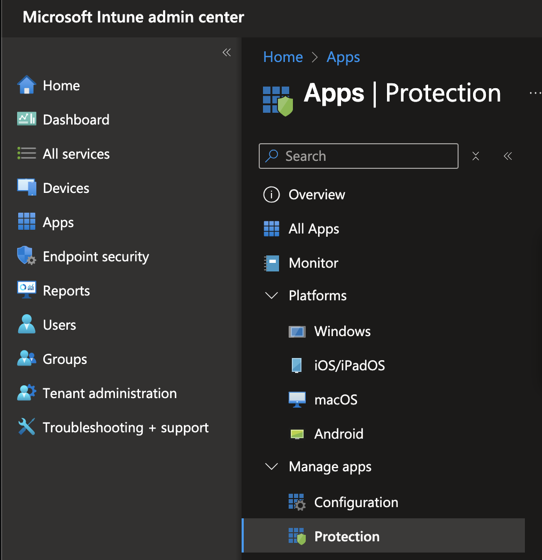The width and height of the screenshot is (542, 560).
Task: Click the Endpoint security shield icon
Action: (26, 256)
